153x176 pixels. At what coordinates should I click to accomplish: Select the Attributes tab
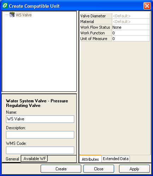point(90,159)
